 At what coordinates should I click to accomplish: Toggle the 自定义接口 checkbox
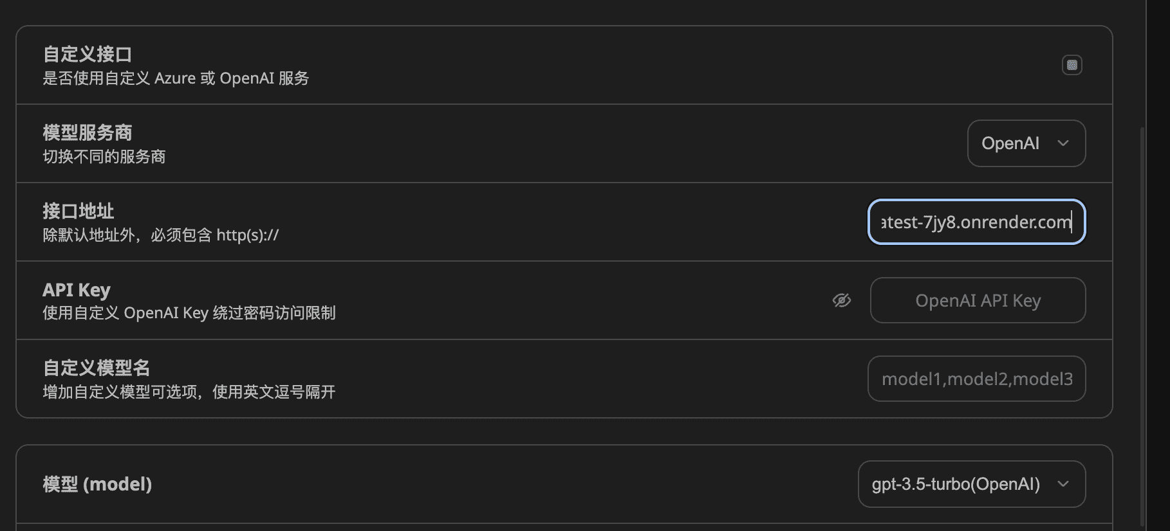(x=1072, y=65)
